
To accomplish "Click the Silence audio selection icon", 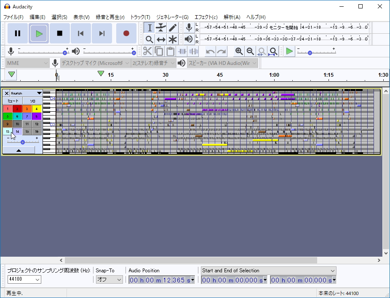I will pyautogui.click(x=193, y=51).
